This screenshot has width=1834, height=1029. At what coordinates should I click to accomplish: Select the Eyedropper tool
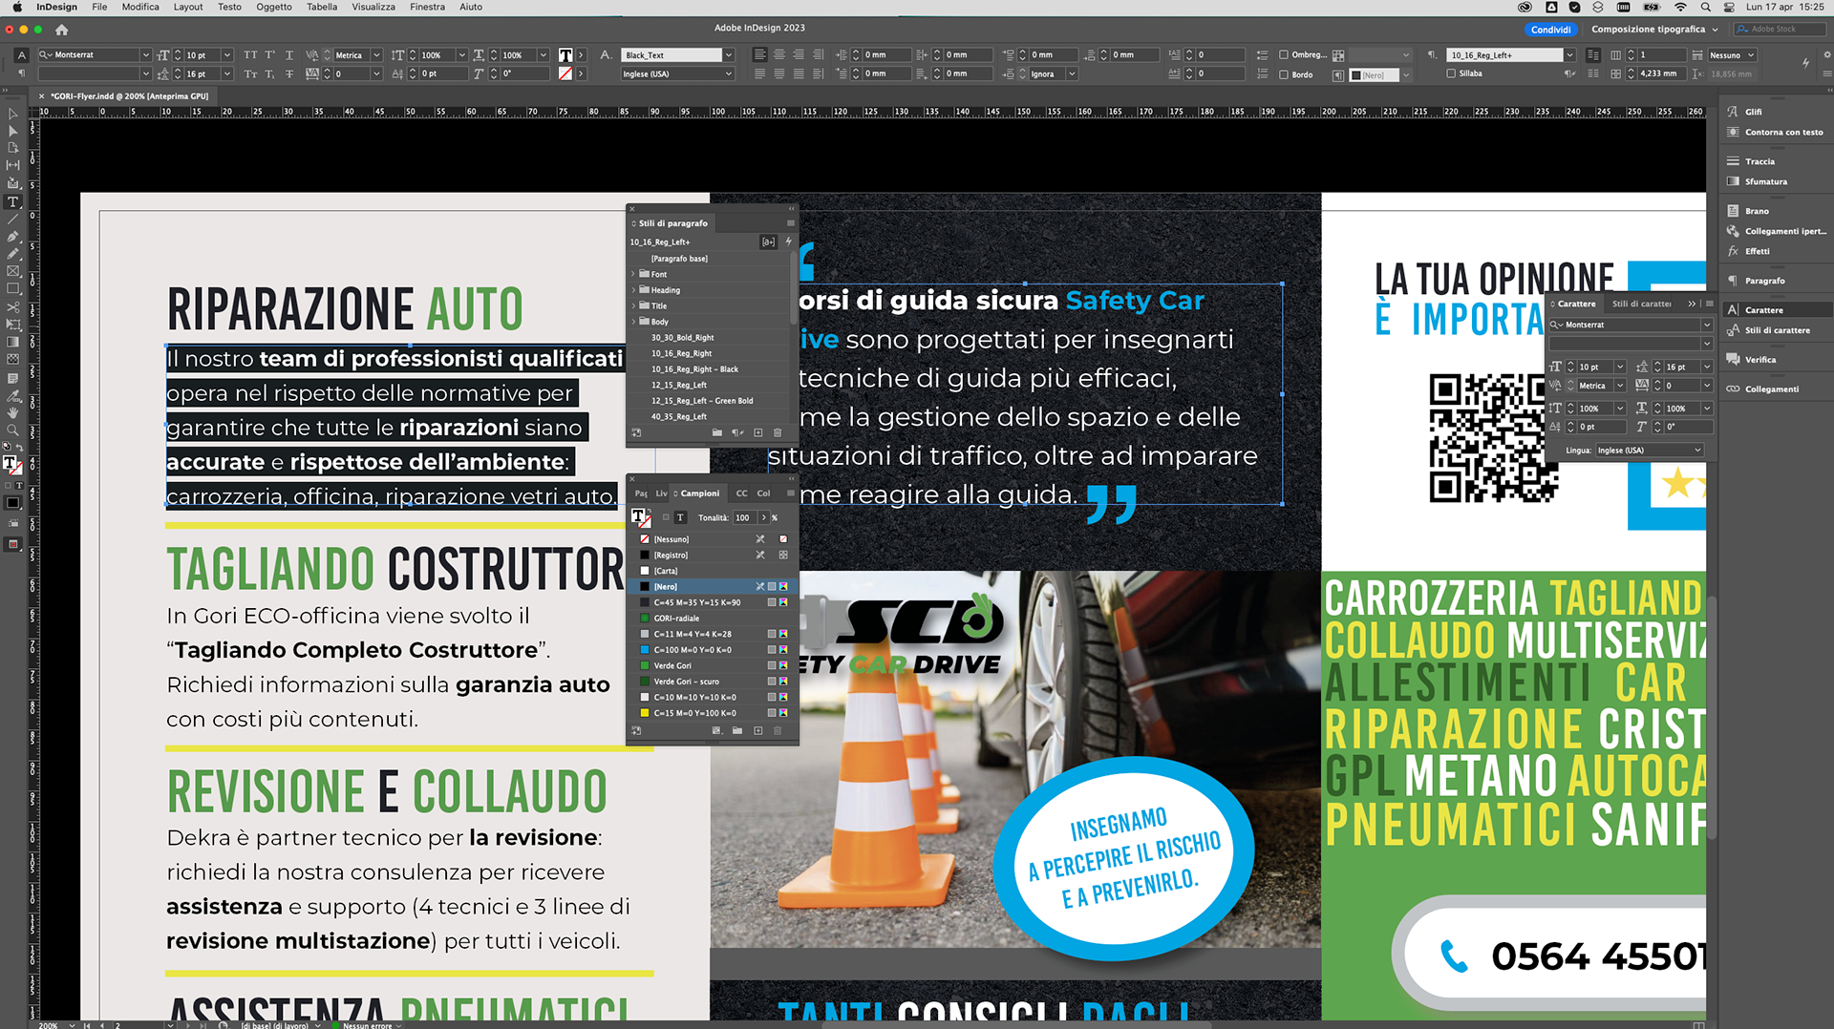pyautogui.click(x=12, y=395)
